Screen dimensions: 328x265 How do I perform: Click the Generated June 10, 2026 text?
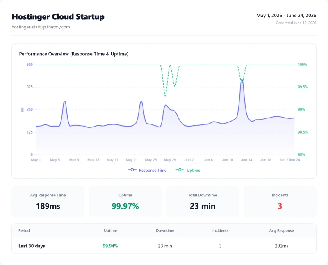point(296,23)
